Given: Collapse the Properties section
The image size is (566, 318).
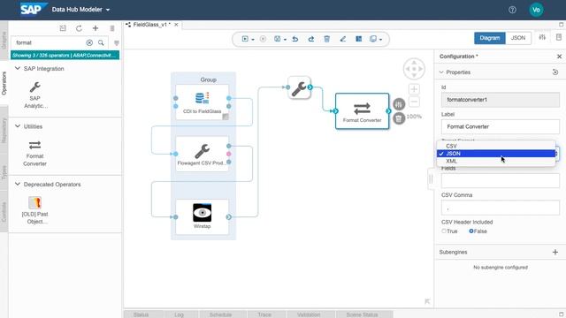Looking at the screenshot, I should (x=441, y=72).
